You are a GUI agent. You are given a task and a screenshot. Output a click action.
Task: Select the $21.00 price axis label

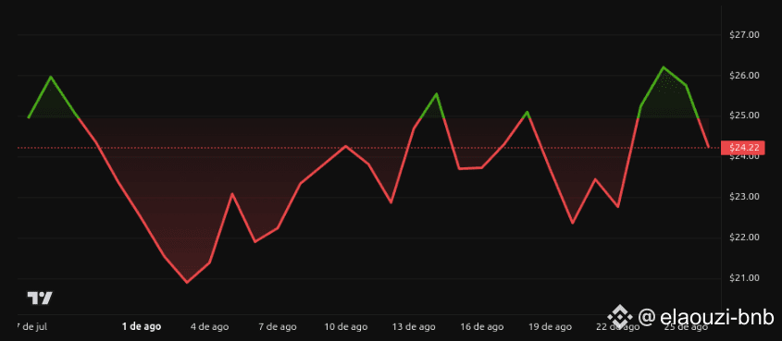(x=744, y=278)
